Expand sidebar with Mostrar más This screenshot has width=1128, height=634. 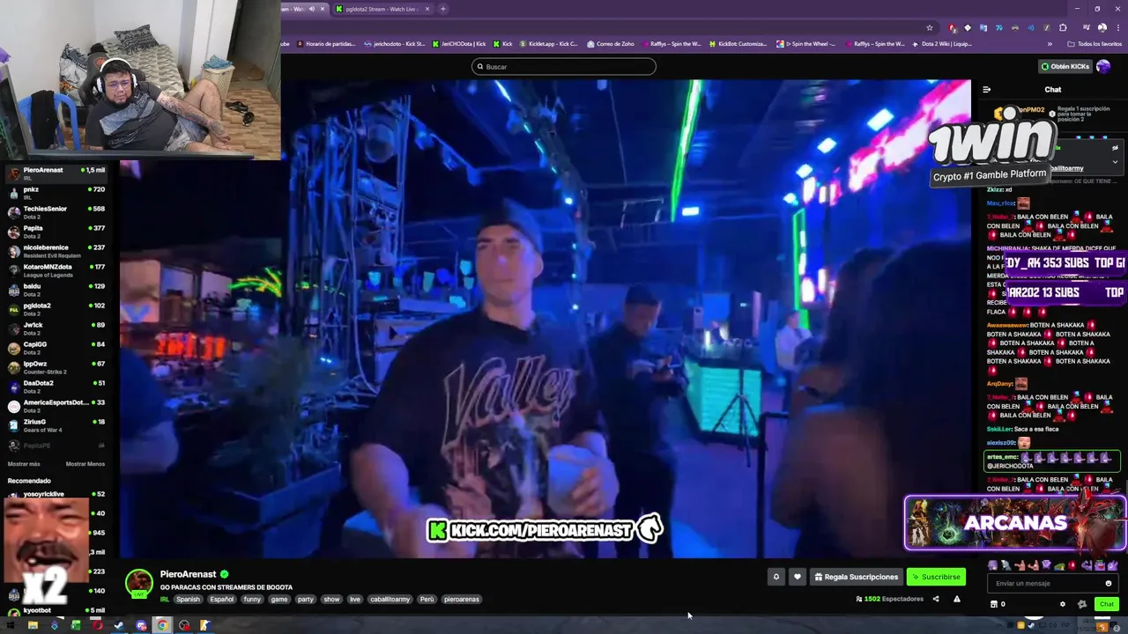point(24,464)
